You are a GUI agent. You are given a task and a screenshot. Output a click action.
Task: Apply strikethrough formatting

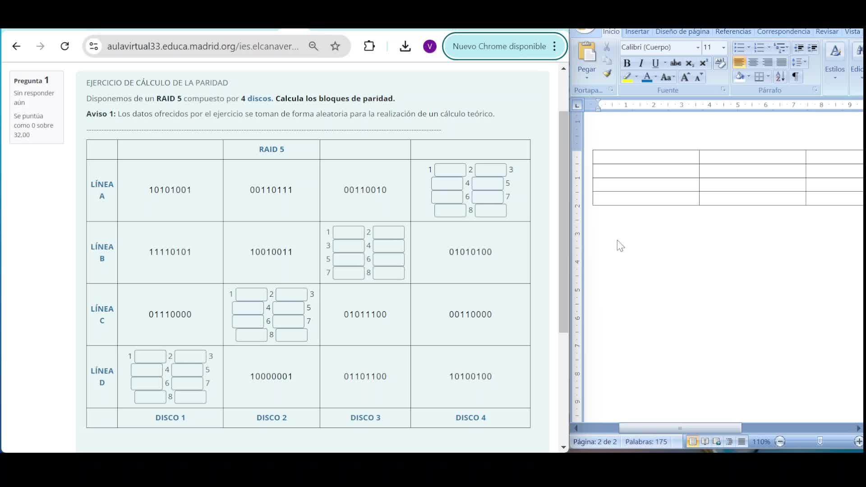coord(675,63)
